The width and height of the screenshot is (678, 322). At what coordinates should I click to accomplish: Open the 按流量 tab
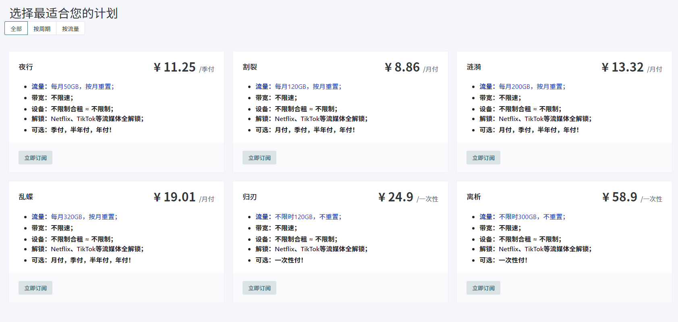coord(70,29)
